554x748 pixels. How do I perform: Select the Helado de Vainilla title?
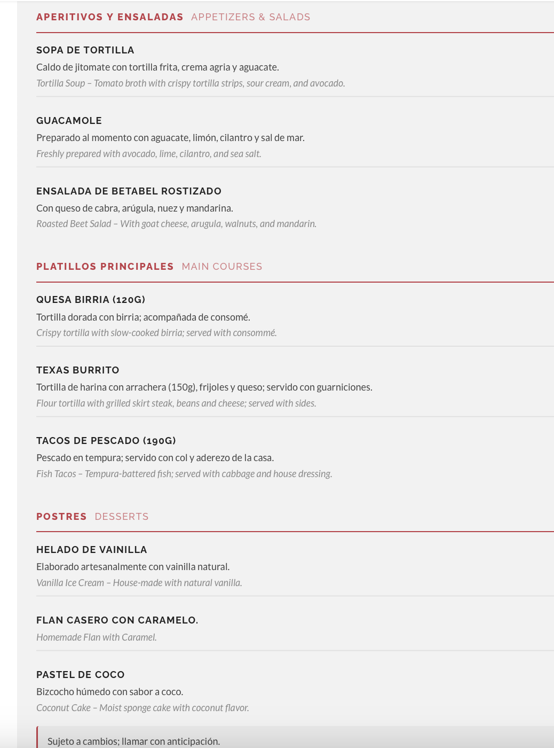click(x=92, y=550)
